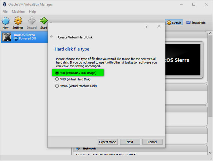Image resolution: width=213 pixels, height=161 pixels.
Task: Click the VirtualBox title bar logo
Action: pos(4,4)
